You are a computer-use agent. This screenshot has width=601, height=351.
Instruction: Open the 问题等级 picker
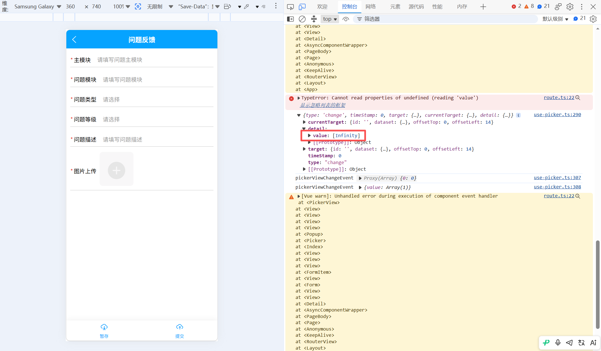(x=158, y=119)
